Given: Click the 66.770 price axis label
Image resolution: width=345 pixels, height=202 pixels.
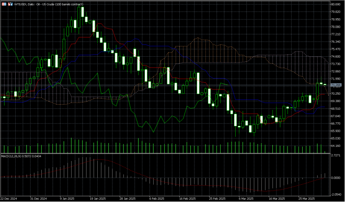Looking at the screenshot, I should (x=336, y=123).
